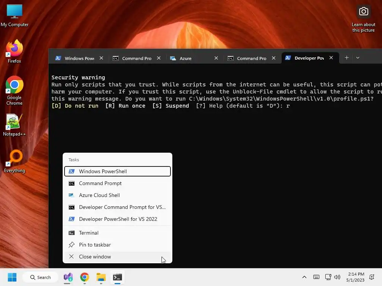Close the Azure tab
Viewport: 382px width, 286px height.
click(x=216, y=58)
